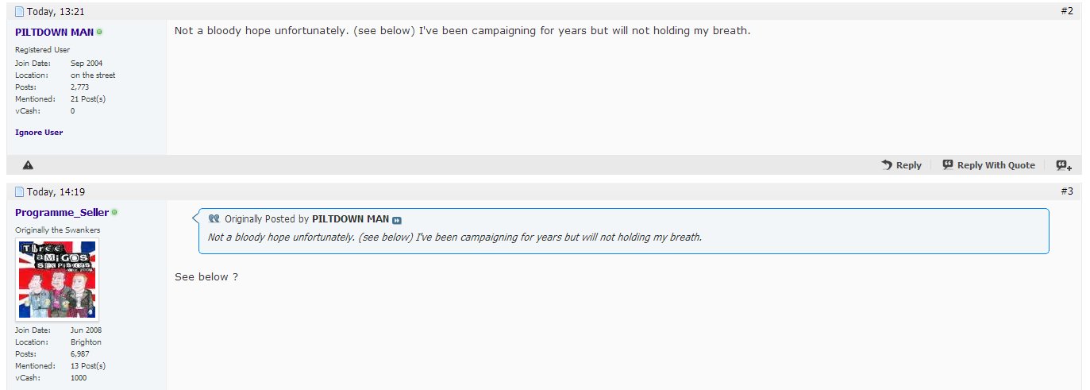
Task: Click Reply With Quote on post #2
Action: click(988, 165)
